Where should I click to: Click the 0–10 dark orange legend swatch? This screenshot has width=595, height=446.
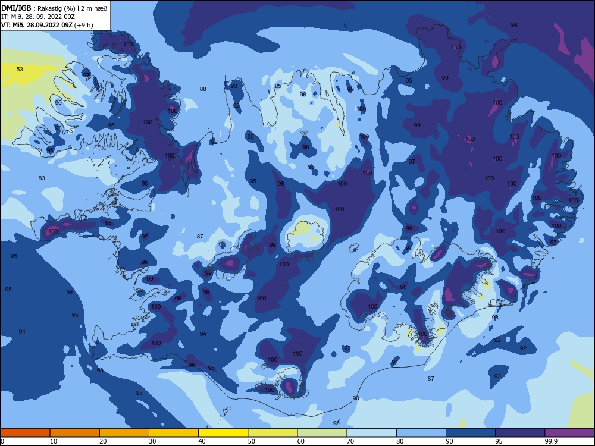click(25, 433)
